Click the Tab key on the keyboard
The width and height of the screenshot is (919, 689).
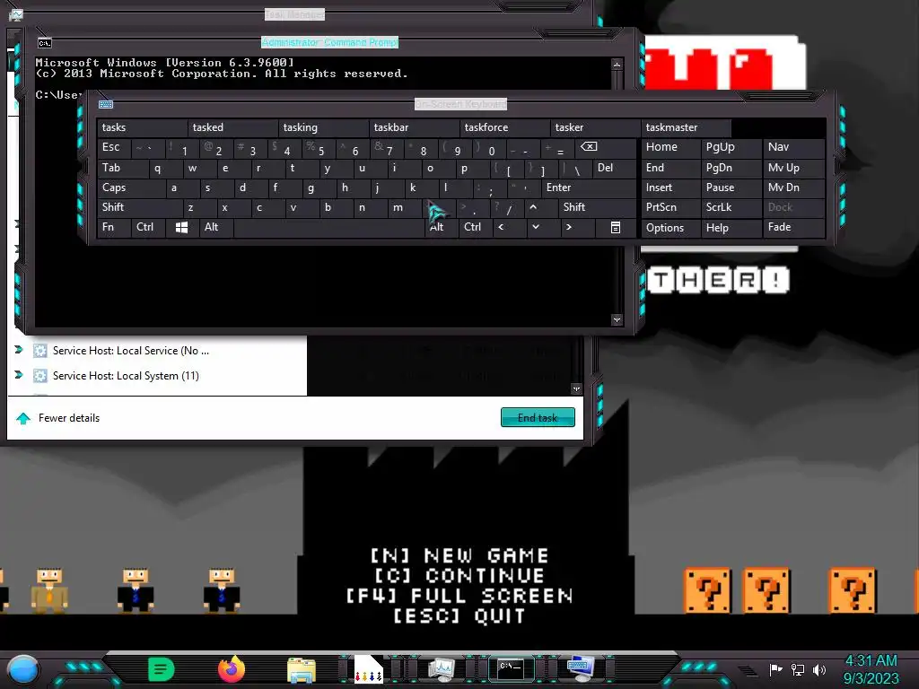pos(122,168)
